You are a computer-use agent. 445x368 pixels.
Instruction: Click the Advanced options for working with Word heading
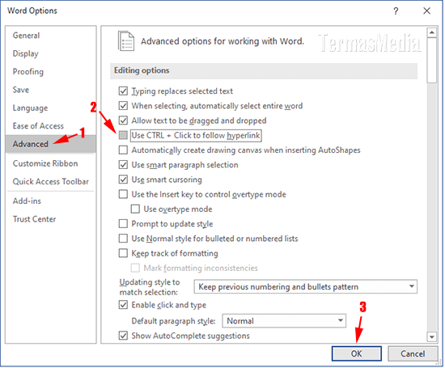click(222, 41)
